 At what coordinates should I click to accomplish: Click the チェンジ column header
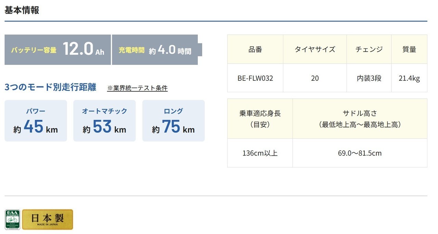(x=369, y=49)
